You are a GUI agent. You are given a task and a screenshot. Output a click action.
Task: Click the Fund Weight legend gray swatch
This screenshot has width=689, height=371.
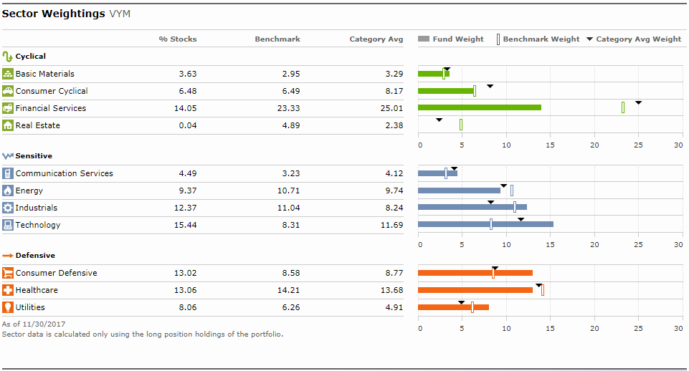point(424,39)
